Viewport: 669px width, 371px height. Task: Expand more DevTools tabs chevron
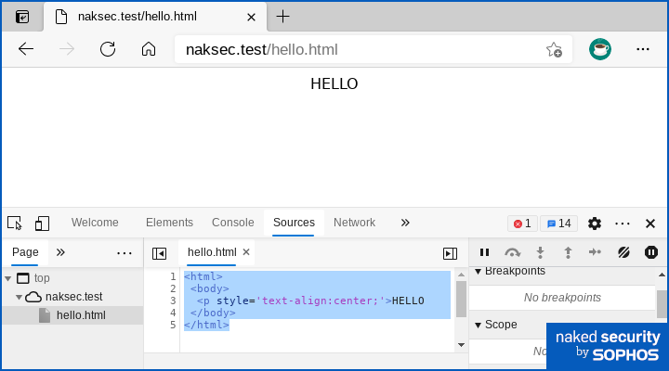click(405, 223)
